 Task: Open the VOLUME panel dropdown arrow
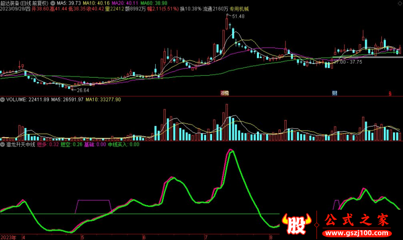coord(3,99)
